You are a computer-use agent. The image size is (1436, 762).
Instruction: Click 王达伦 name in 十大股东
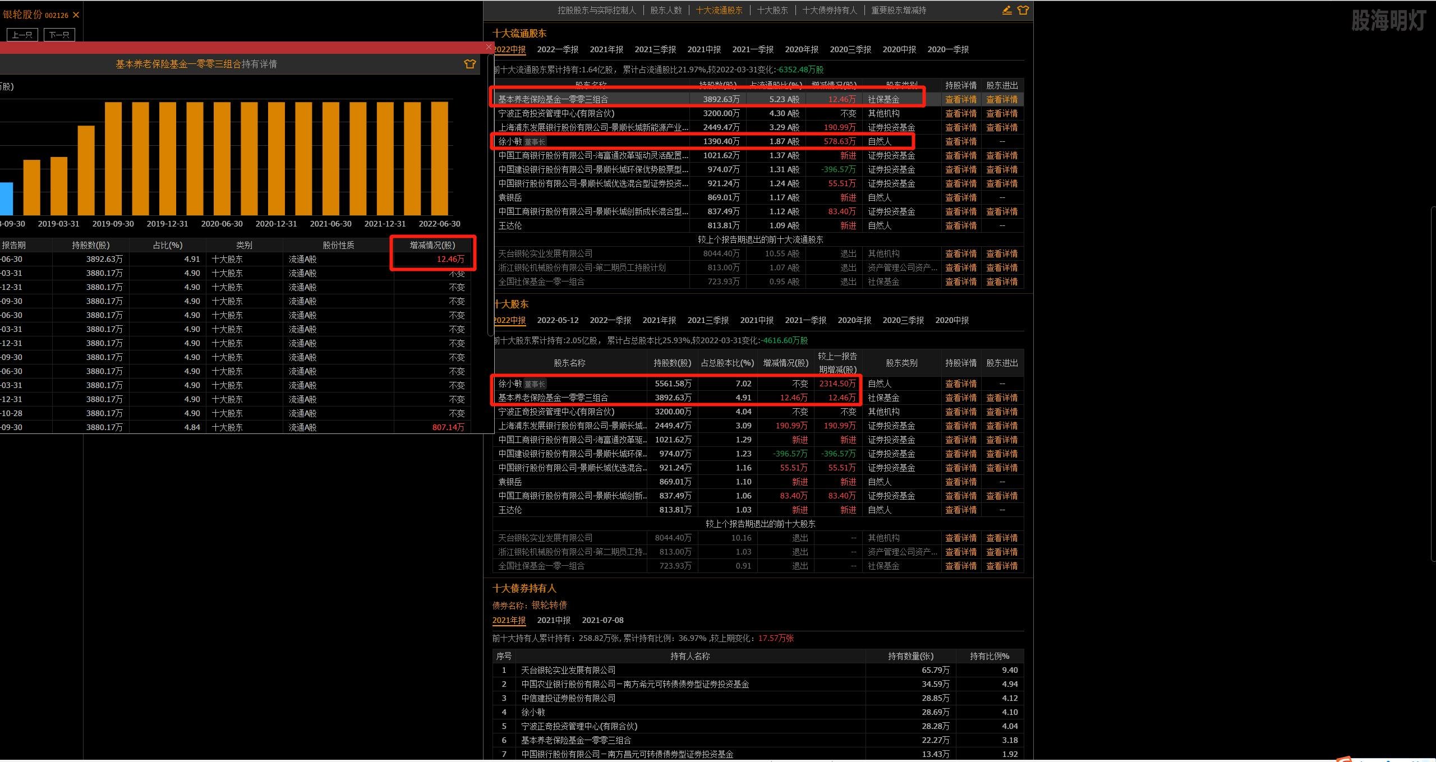click(x=510, y=510)
